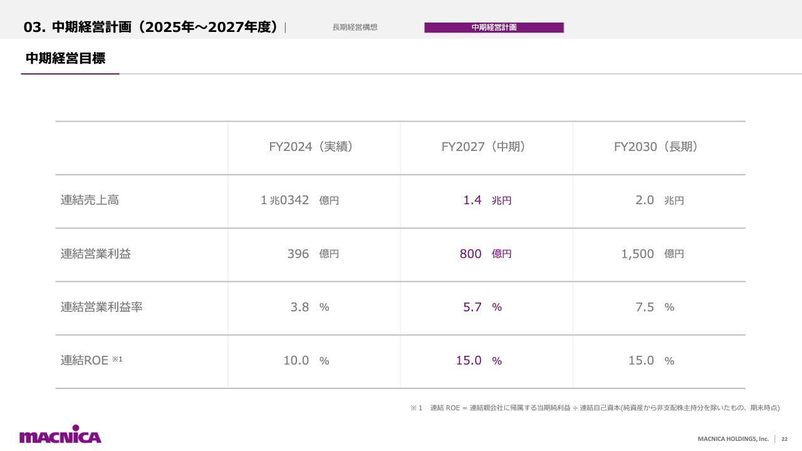The height and width of the screenshot is (451, 802).
Task: Select the 2.0 兆円 FY2030 sales value
Action: (x=660, y=200)
